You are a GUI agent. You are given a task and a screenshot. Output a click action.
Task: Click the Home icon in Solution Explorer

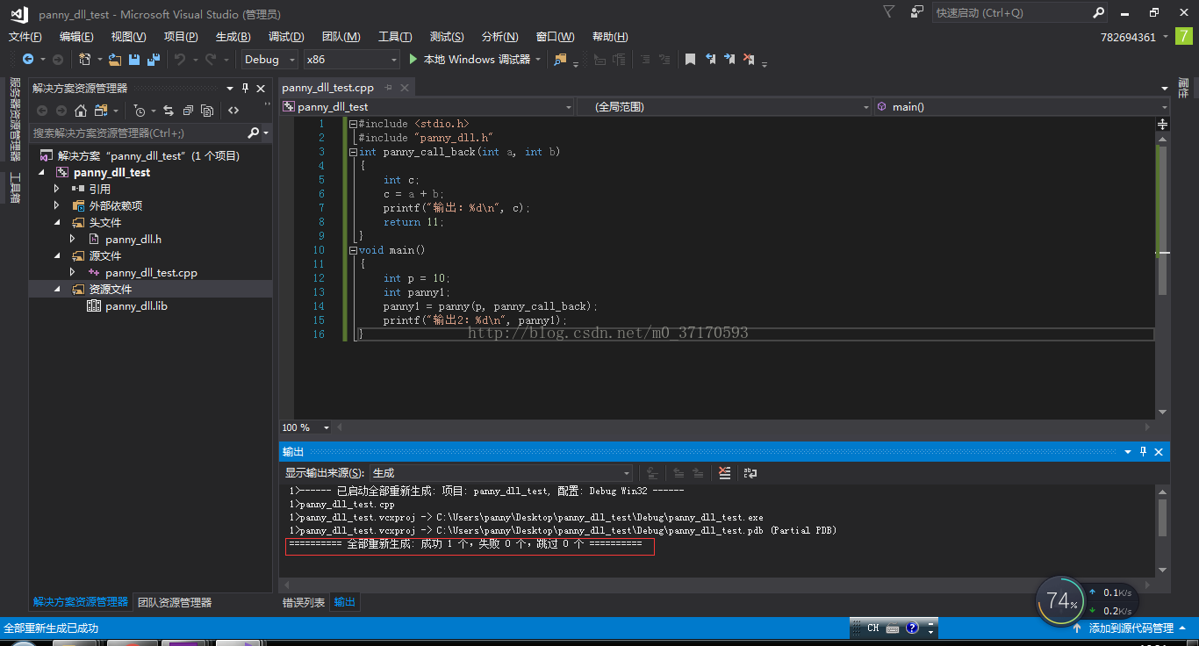(81, 111)
